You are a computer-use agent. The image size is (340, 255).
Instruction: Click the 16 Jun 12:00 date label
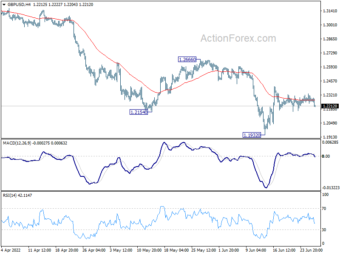(x=284, y=250)
